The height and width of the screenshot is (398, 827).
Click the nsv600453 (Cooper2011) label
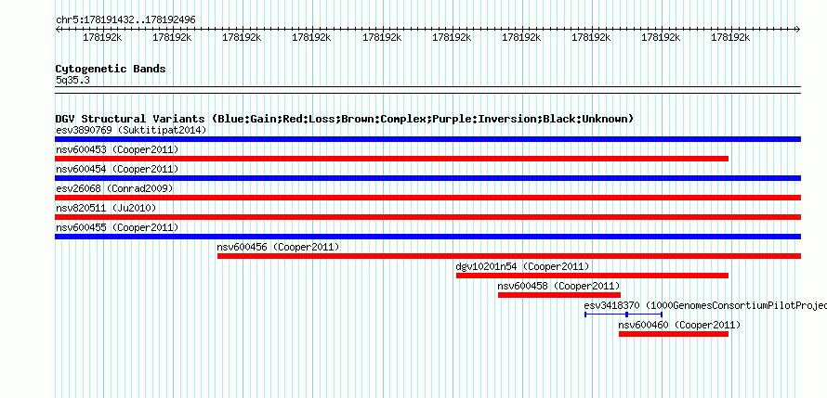117,149
